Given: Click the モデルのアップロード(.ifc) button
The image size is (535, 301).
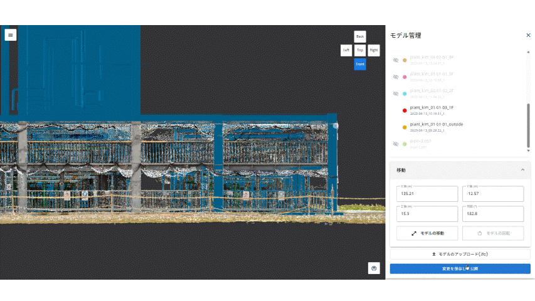Looking at the screenshot, I should [x=460, y=254].
